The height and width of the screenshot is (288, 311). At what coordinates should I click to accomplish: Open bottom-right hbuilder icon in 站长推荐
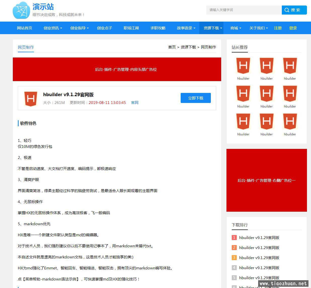(290, 122)
